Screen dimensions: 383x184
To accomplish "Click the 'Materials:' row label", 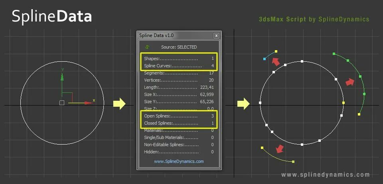I will (x=153, y=130).
